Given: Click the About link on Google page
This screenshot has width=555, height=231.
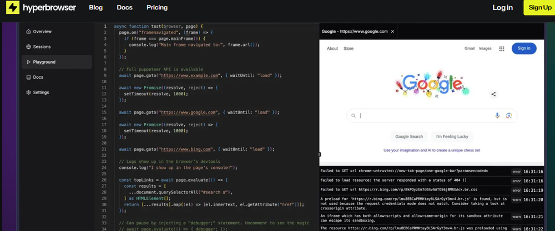Looking at the screenshot, I should (x=332, y=48).
